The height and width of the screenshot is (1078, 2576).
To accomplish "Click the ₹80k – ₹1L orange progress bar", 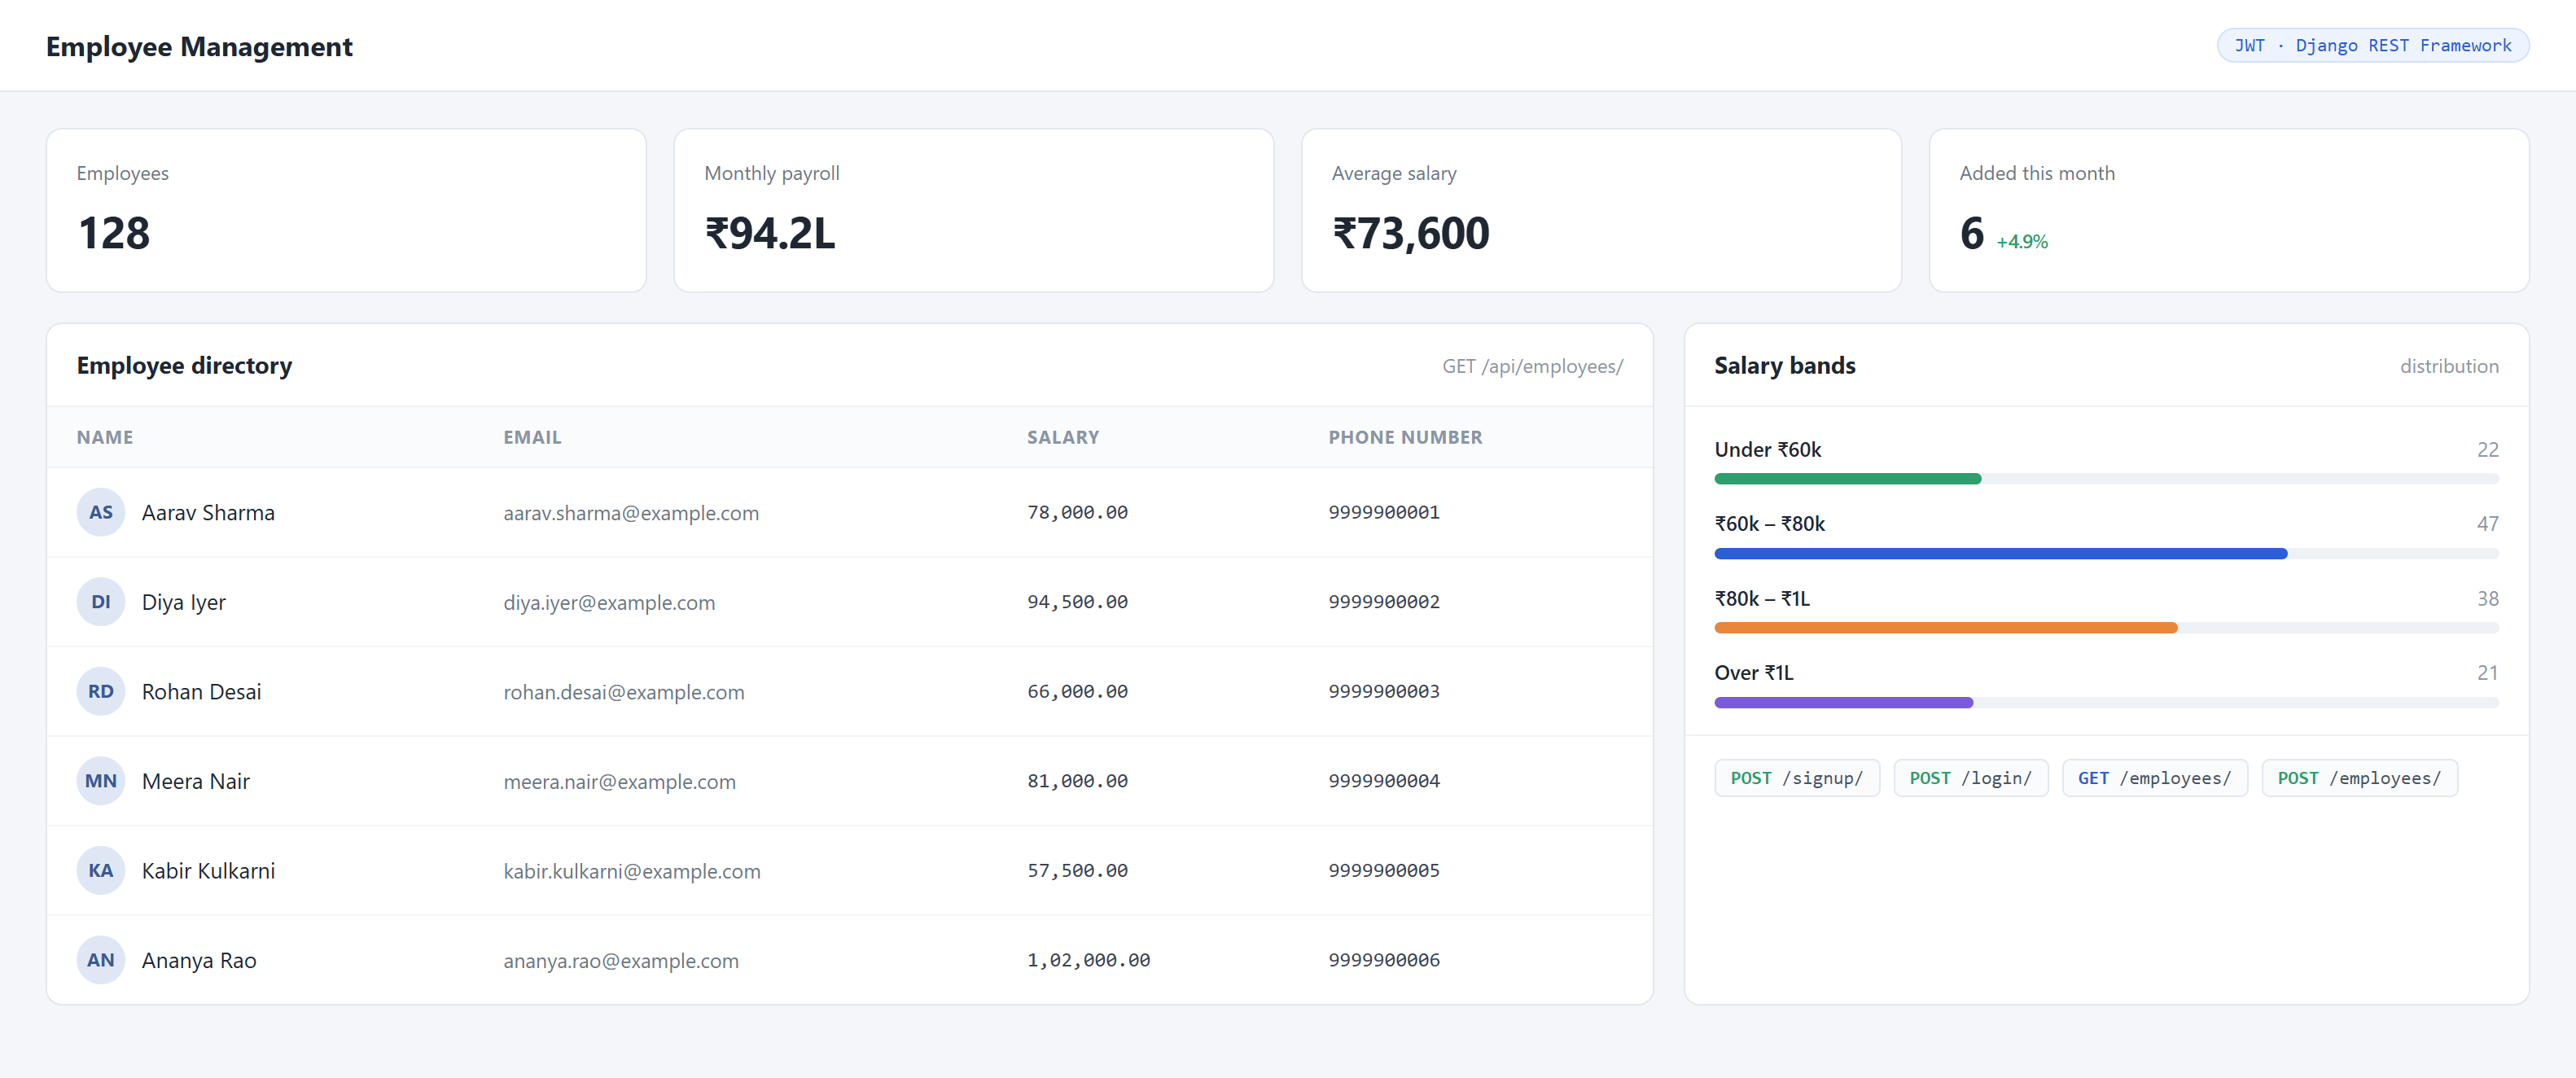I will coord(1945,628).
